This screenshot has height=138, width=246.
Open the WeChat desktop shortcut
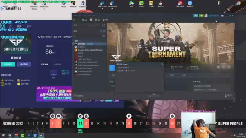pyautogui.click(x=132, y=4)
